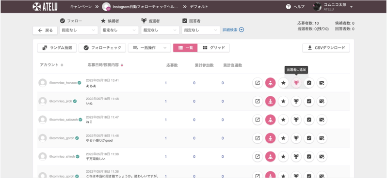Image resolution: width=388 pixels, height=180 pixels.
Task: Open the フォロー filter dropdown
Action: (79, 30)
